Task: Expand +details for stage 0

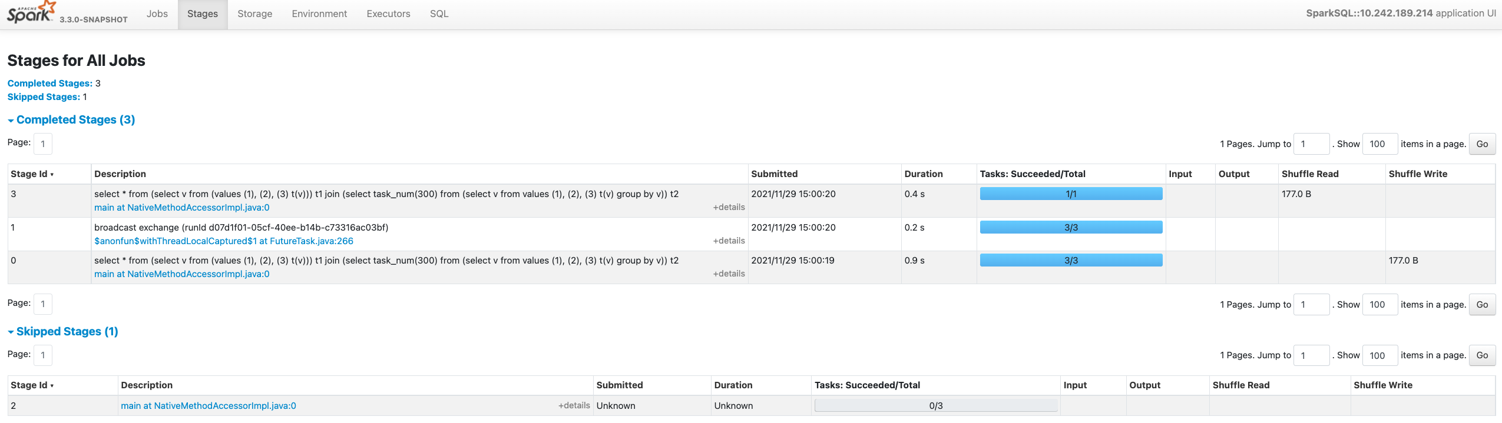Action: (x=729, y=274)
